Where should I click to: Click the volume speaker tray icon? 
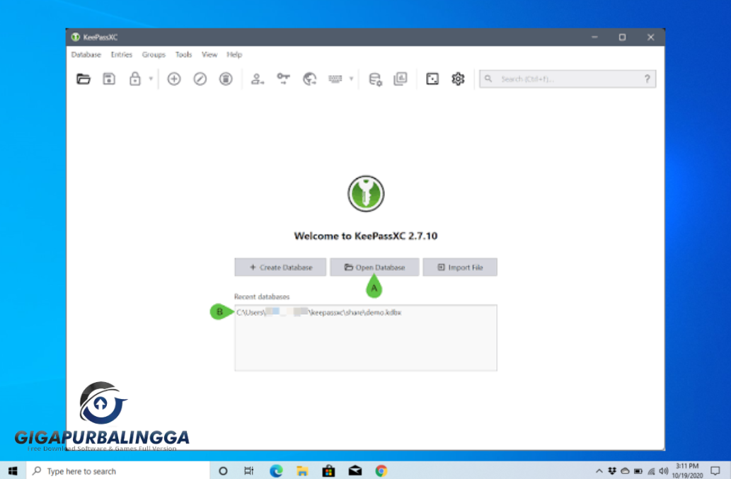click(664, 471)
